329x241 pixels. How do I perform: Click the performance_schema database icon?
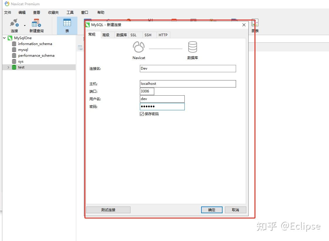coord(14,56)
